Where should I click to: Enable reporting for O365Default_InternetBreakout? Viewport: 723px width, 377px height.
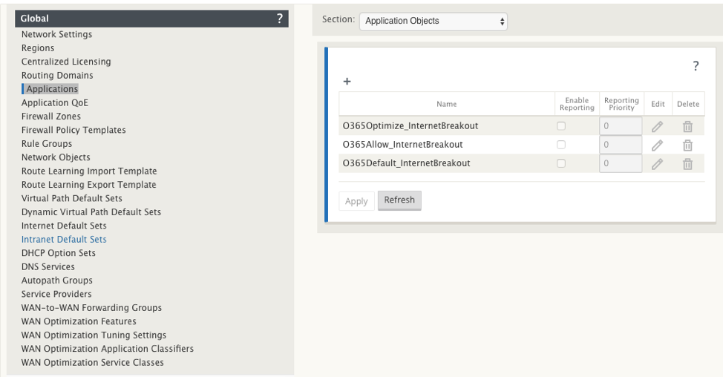click(561, 163)
